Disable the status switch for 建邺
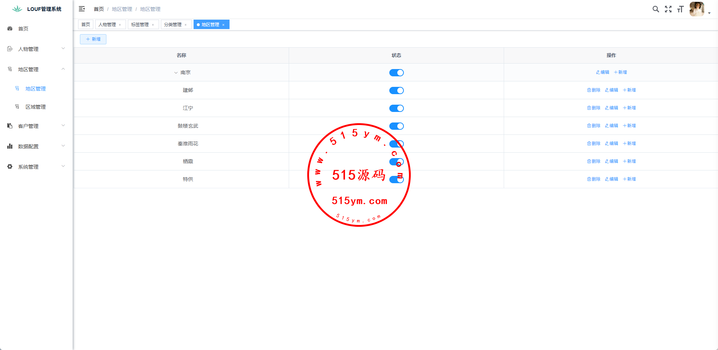 (396, 90)
